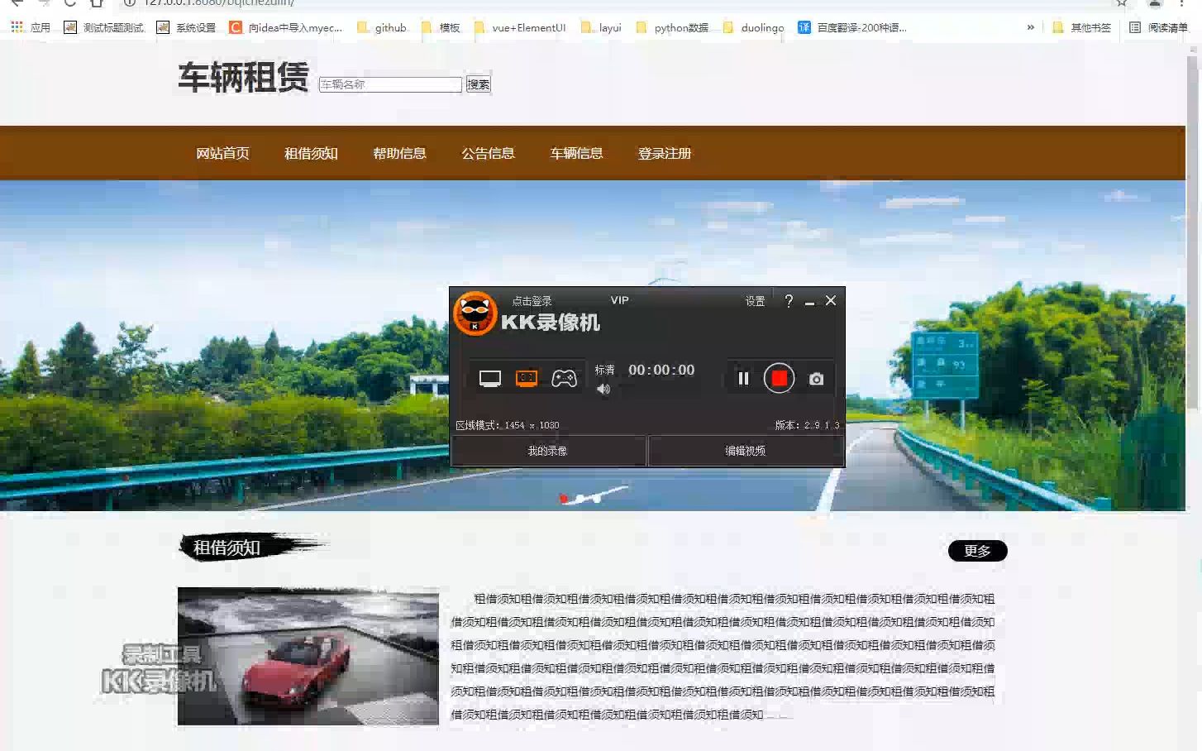
Task: Take a screenshot with the camera icon
Action: tap(816, 379)
